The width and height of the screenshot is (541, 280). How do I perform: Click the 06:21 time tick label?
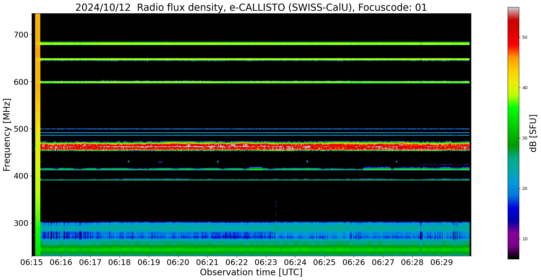[x=208, y=262]
